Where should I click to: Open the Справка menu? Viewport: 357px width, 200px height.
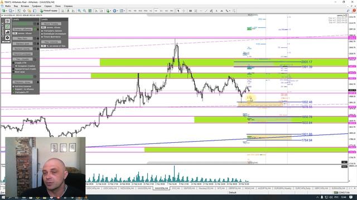tap(68, 6)
